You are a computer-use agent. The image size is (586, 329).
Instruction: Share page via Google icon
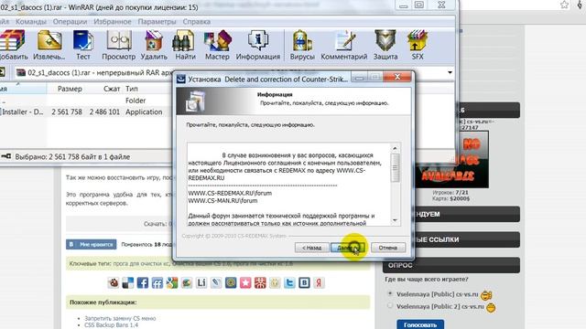coord(172,282)
